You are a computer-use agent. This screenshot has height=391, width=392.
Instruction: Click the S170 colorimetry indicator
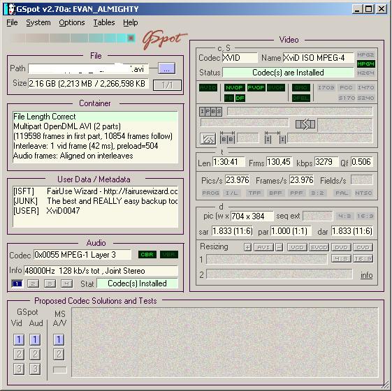(x=347, y=98)
